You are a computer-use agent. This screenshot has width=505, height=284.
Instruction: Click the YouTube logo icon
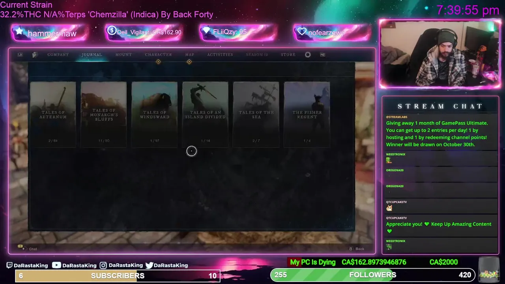(56, 265)
